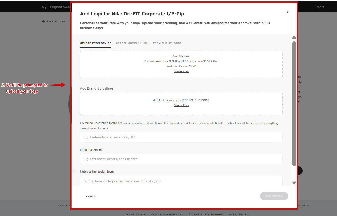This screenshot has width=337, height=216.
Task: Click Browse Files in logo drop zone
Action: [x=181, y=71]
